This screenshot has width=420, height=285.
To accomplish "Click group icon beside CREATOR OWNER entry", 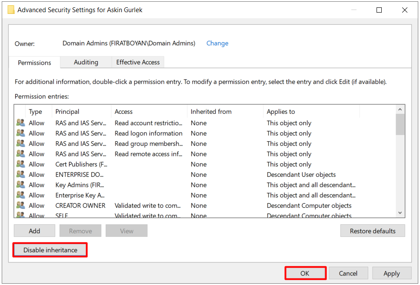I will (x=20, y=205).
